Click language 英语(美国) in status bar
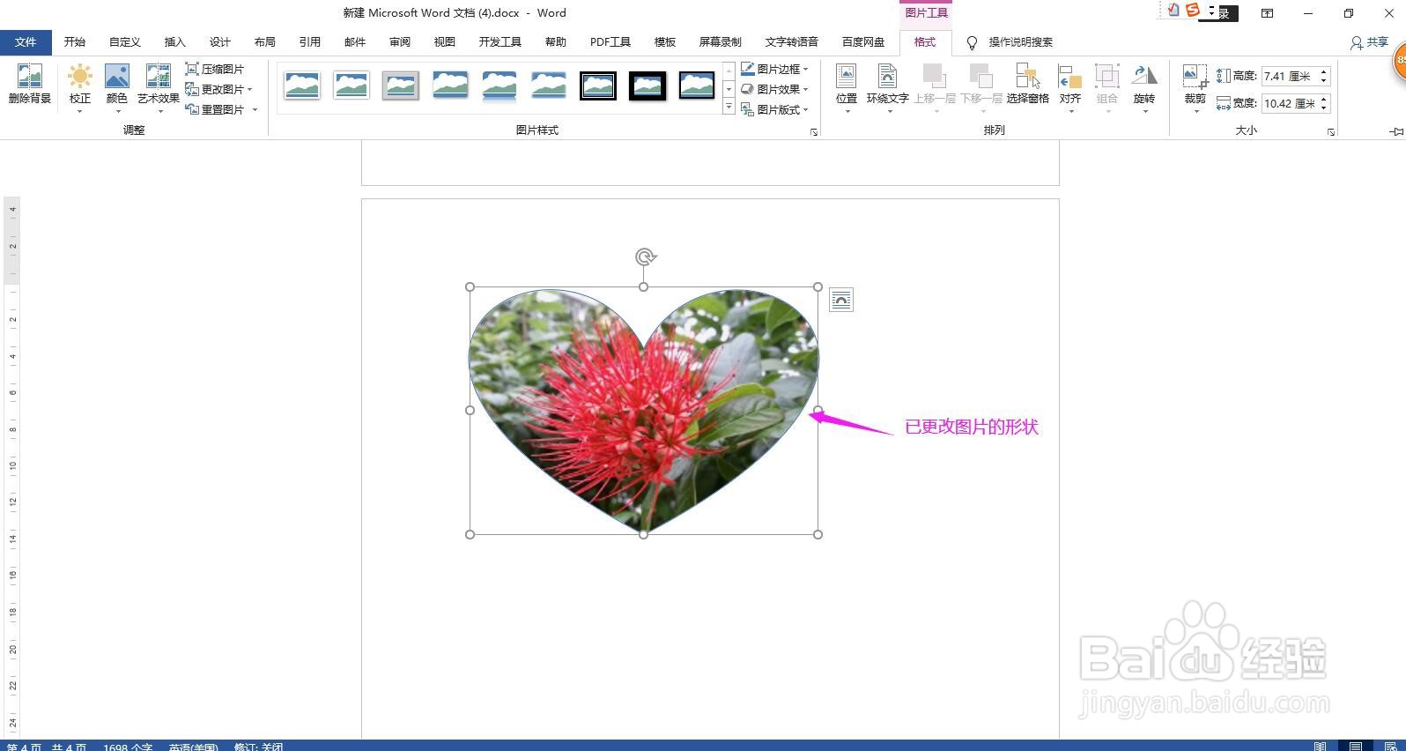Viewport: 1406px width, 751px height. 193,747
